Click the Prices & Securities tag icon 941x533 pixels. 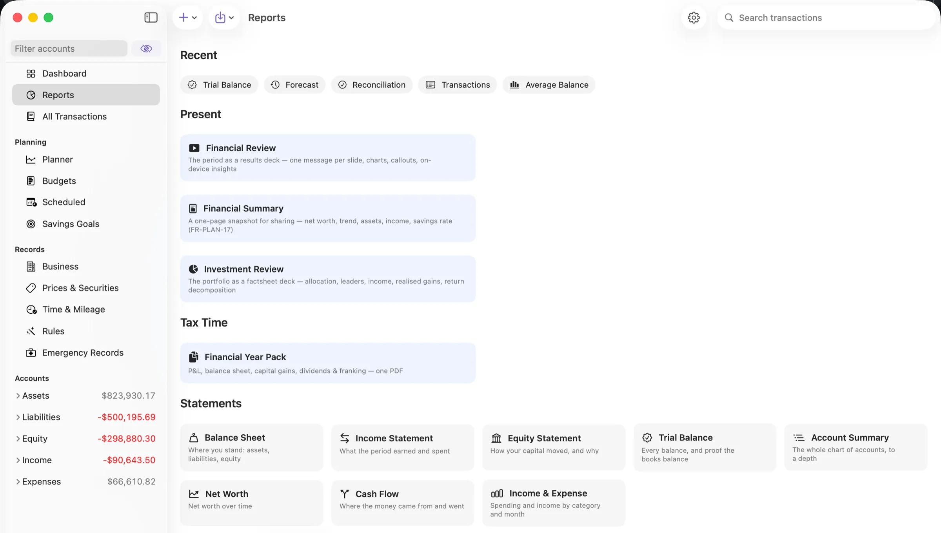point(31,288)
